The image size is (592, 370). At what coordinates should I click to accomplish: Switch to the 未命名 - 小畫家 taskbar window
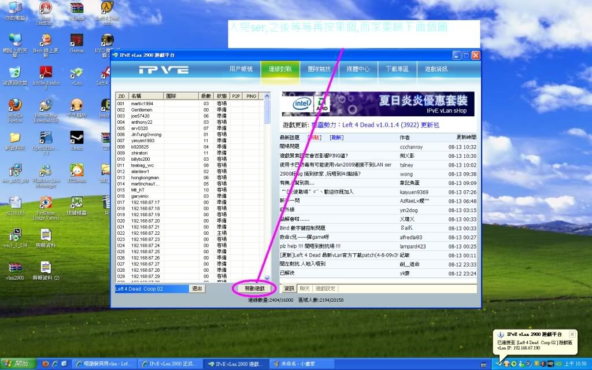[x=301, y=364]
